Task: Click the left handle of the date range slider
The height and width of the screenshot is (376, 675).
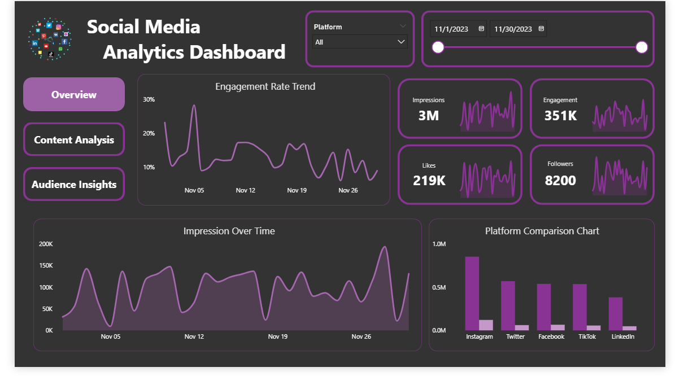Action: (438, 47)
